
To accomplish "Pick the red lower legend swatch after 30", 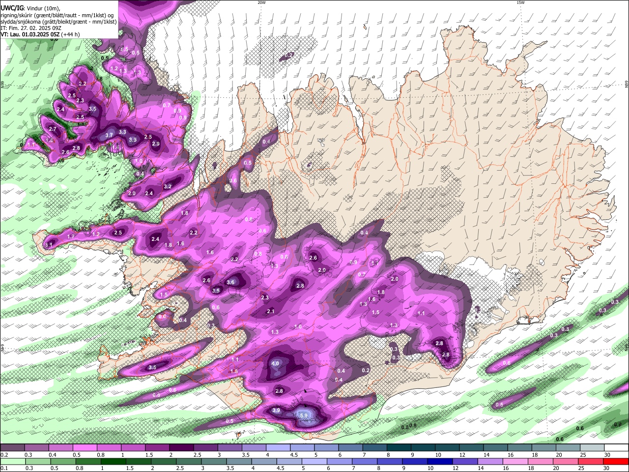I will coord(615,461).
